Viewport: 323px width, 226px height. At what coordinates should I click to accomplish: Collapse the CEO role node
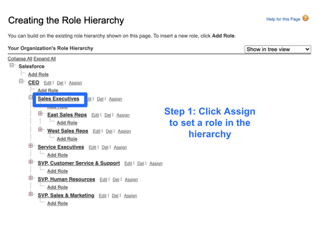pyautogui.click(x=21, y=82)
